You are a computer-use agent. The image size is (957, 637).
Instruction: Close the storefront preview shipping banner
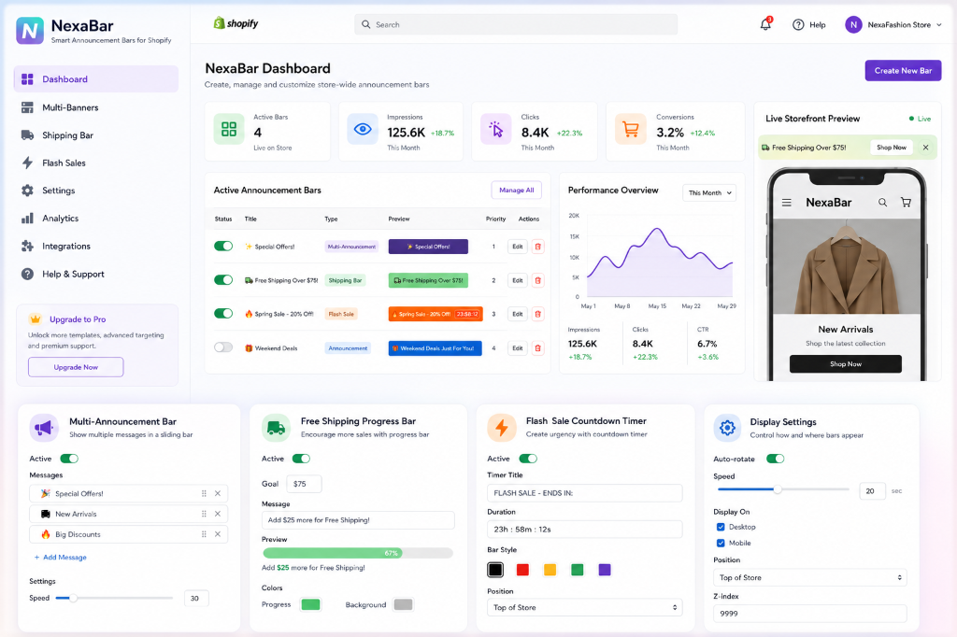pos(925,147)
